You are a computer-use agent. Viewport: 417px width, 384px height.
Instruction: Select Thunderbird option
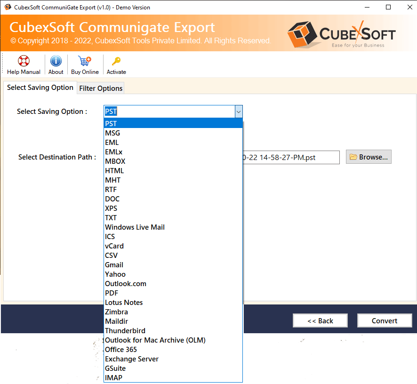point(173,331)
